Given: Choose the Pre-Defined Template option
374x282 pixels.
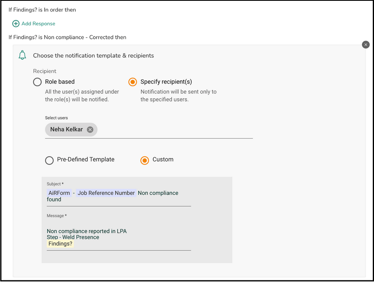Looking at the screenshot, I should pos(50,160).
